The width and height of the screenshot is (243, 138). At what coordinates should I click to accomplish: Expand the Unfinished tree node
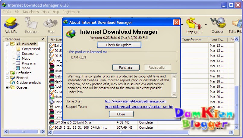click(7, 73)
